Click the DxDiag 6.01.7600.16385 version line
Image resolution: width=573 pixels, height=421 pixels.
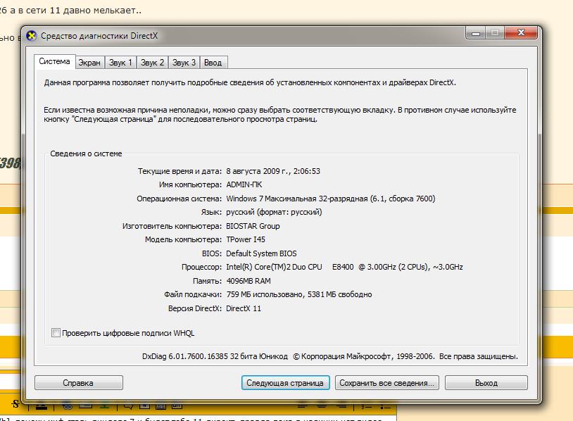(330, 356)
